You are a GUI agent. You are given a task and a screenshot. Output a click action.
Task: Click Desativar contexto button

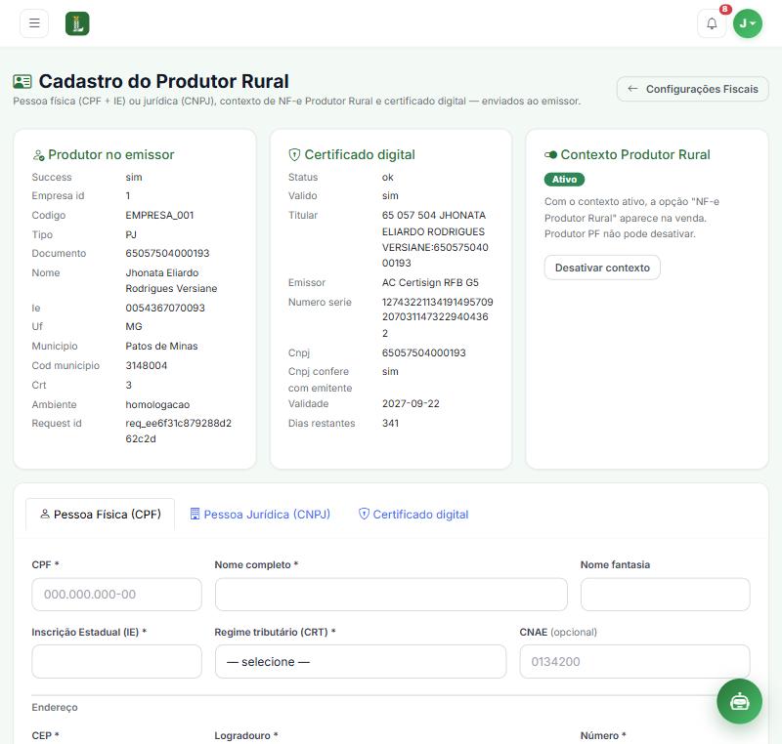click(x=602, y=268)
